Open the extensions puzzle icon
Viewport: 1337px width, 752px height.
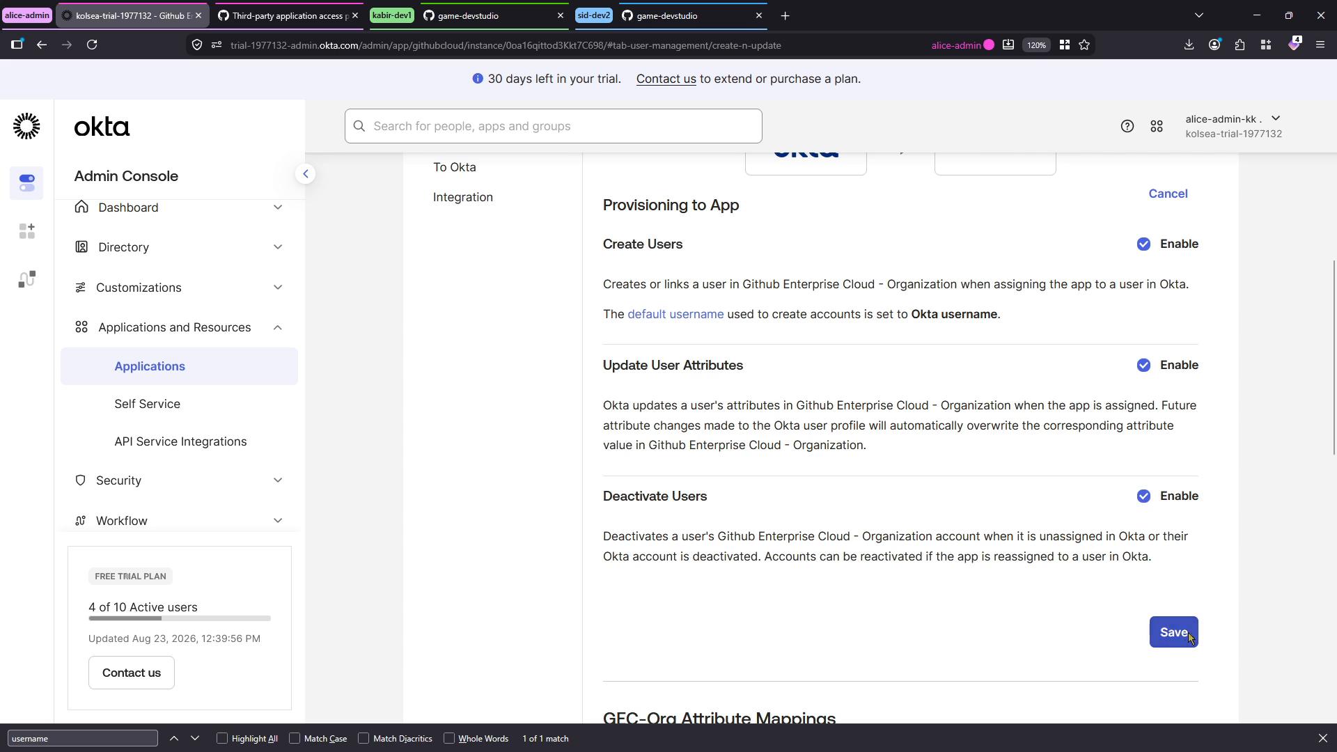1240,45
